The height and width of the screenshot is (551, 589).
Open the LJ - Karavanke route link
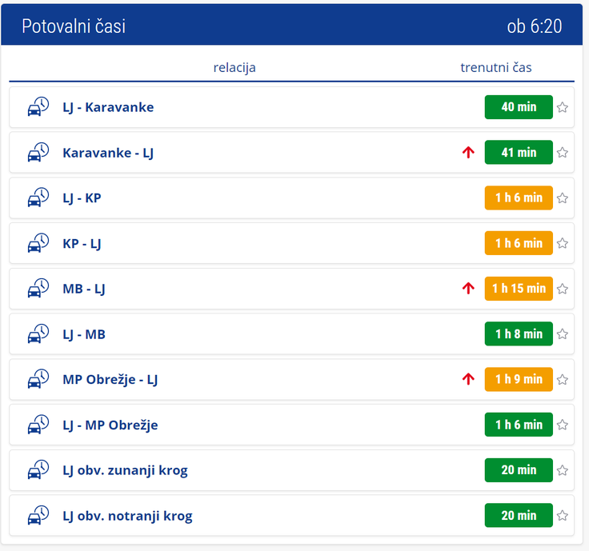108,107
